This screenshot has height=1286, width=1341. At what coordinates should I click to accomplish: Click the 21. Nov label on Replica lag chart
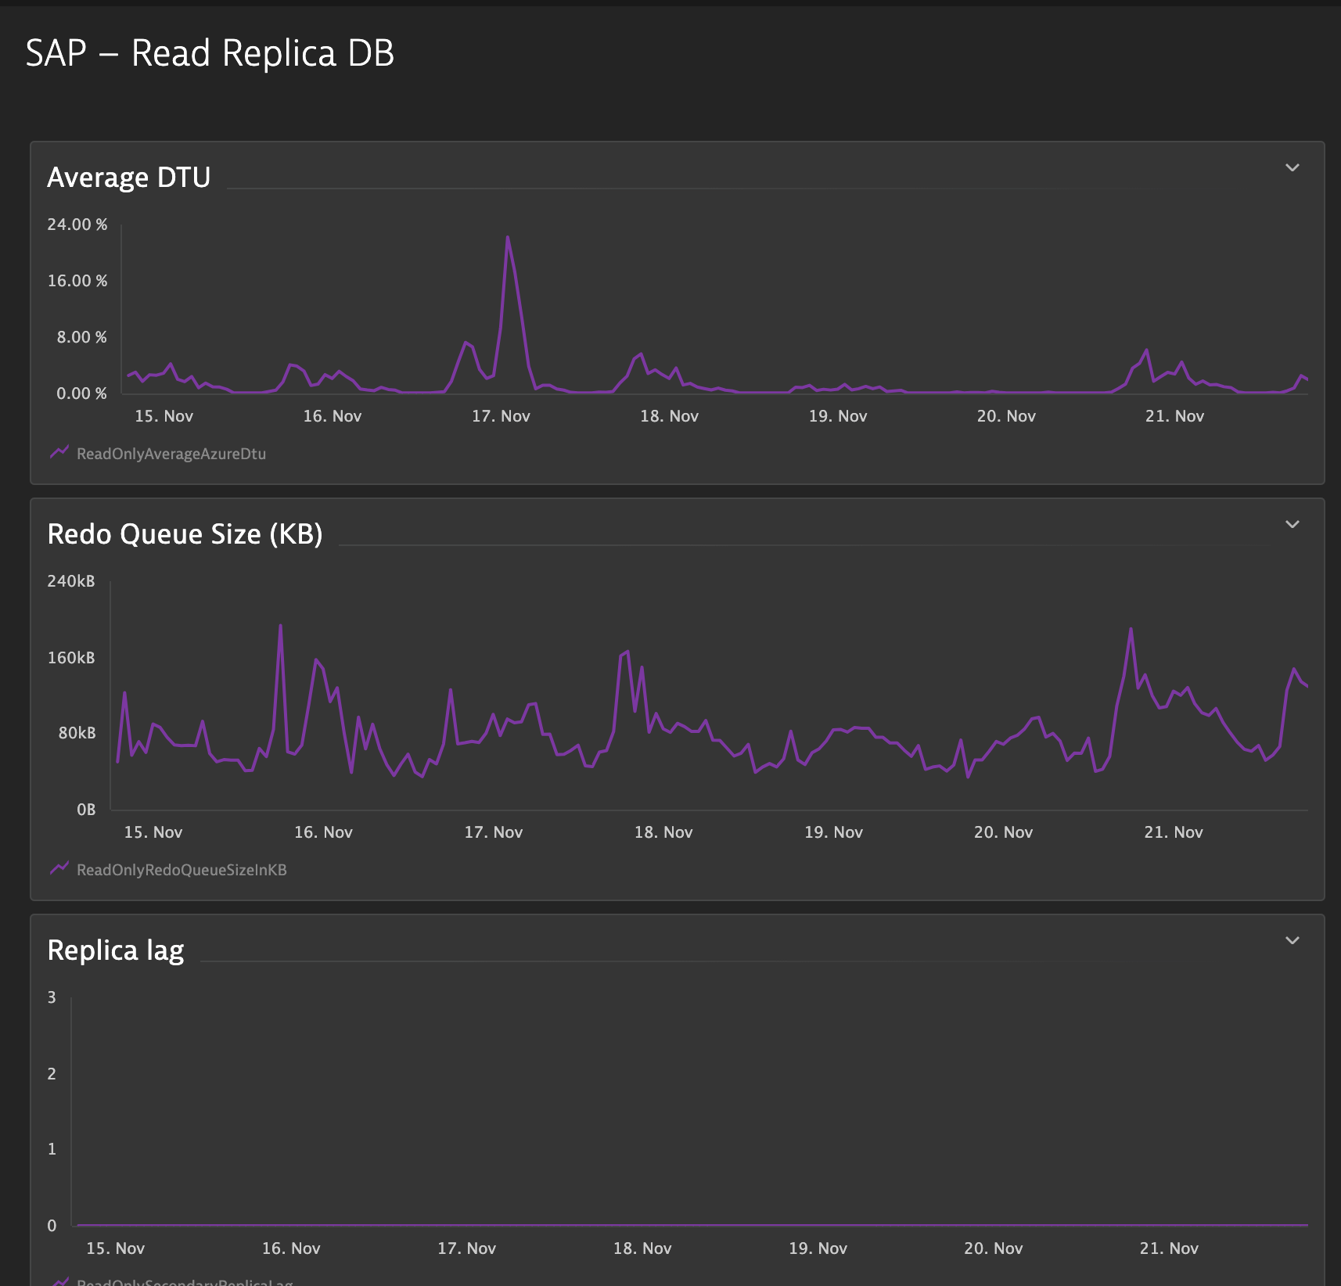coord(1169,1248)
